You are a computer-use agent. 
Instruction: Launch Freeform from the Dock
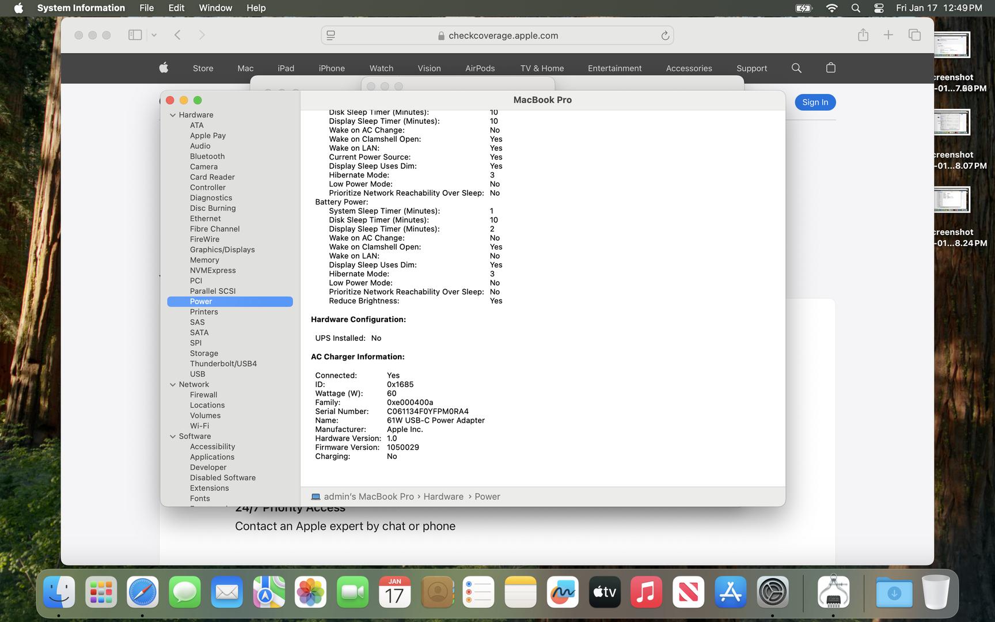pos(563,592)
